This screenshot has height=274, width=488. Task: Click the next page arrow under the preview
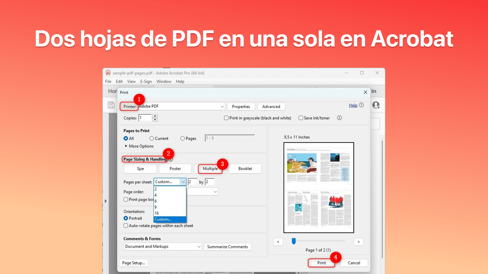tap(359, 242)
